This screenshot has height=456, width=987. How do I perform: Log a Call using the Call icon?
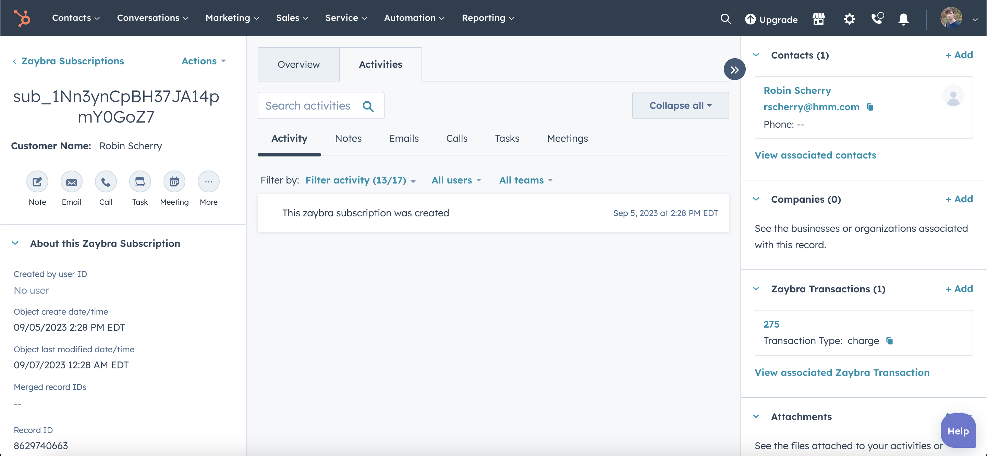(x=106, y=182)
